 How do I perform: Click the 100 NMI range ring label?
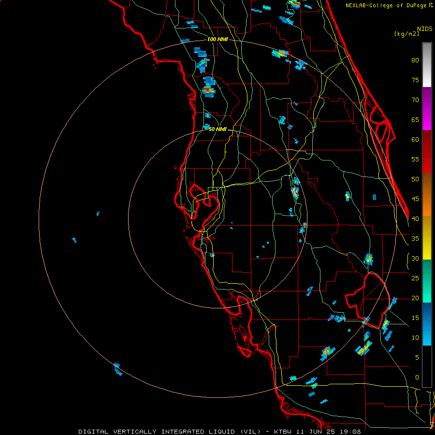pos(217,40)
